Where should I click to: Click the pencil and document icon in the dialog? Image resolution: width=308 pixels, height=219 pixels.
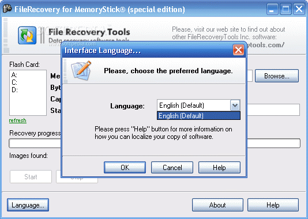click(x=81, y=70)
